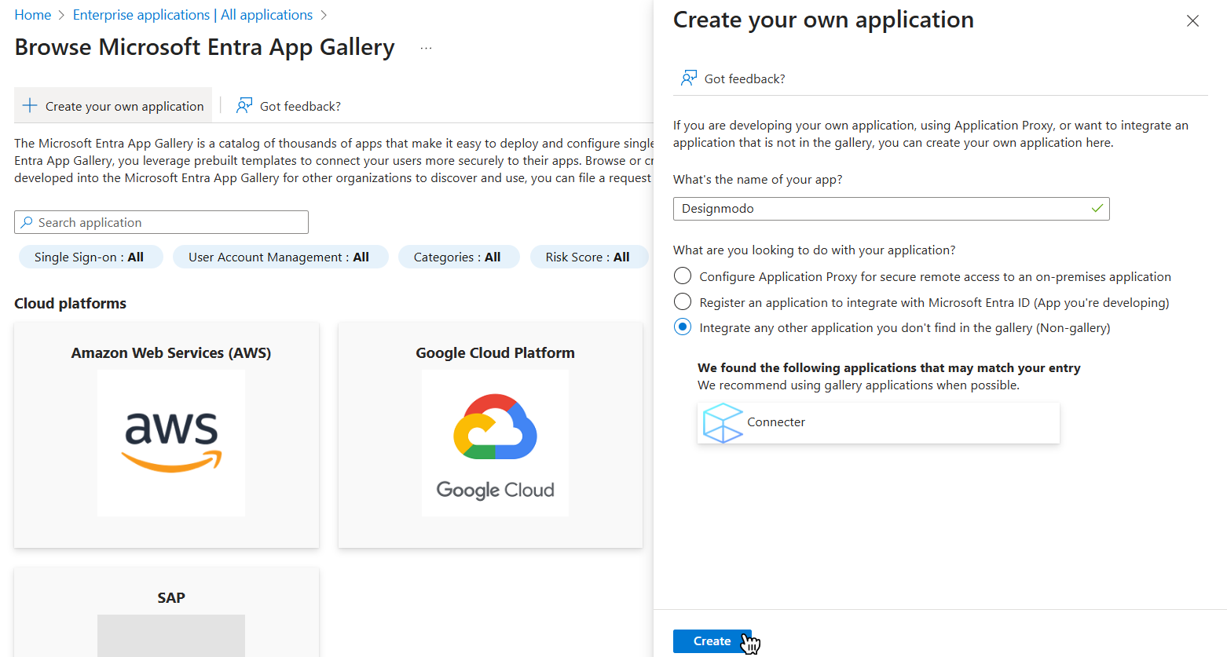Screen dimensions: 1227x657
Task: Click the plus icon beside Create your own application
Action: click(30, 106)
